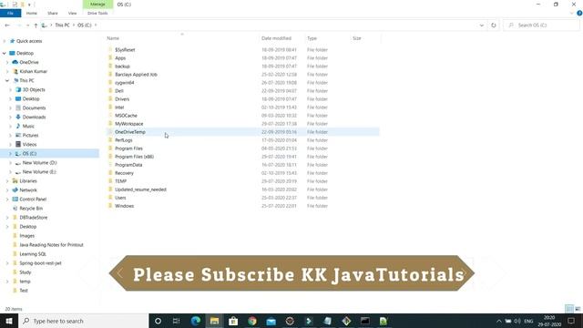583x328 pixels.
Task: Select the MyWorkspace folder icon
Action: (110, 124)
